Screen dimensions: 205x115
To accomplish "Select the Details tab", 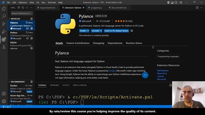I will 59,43.
